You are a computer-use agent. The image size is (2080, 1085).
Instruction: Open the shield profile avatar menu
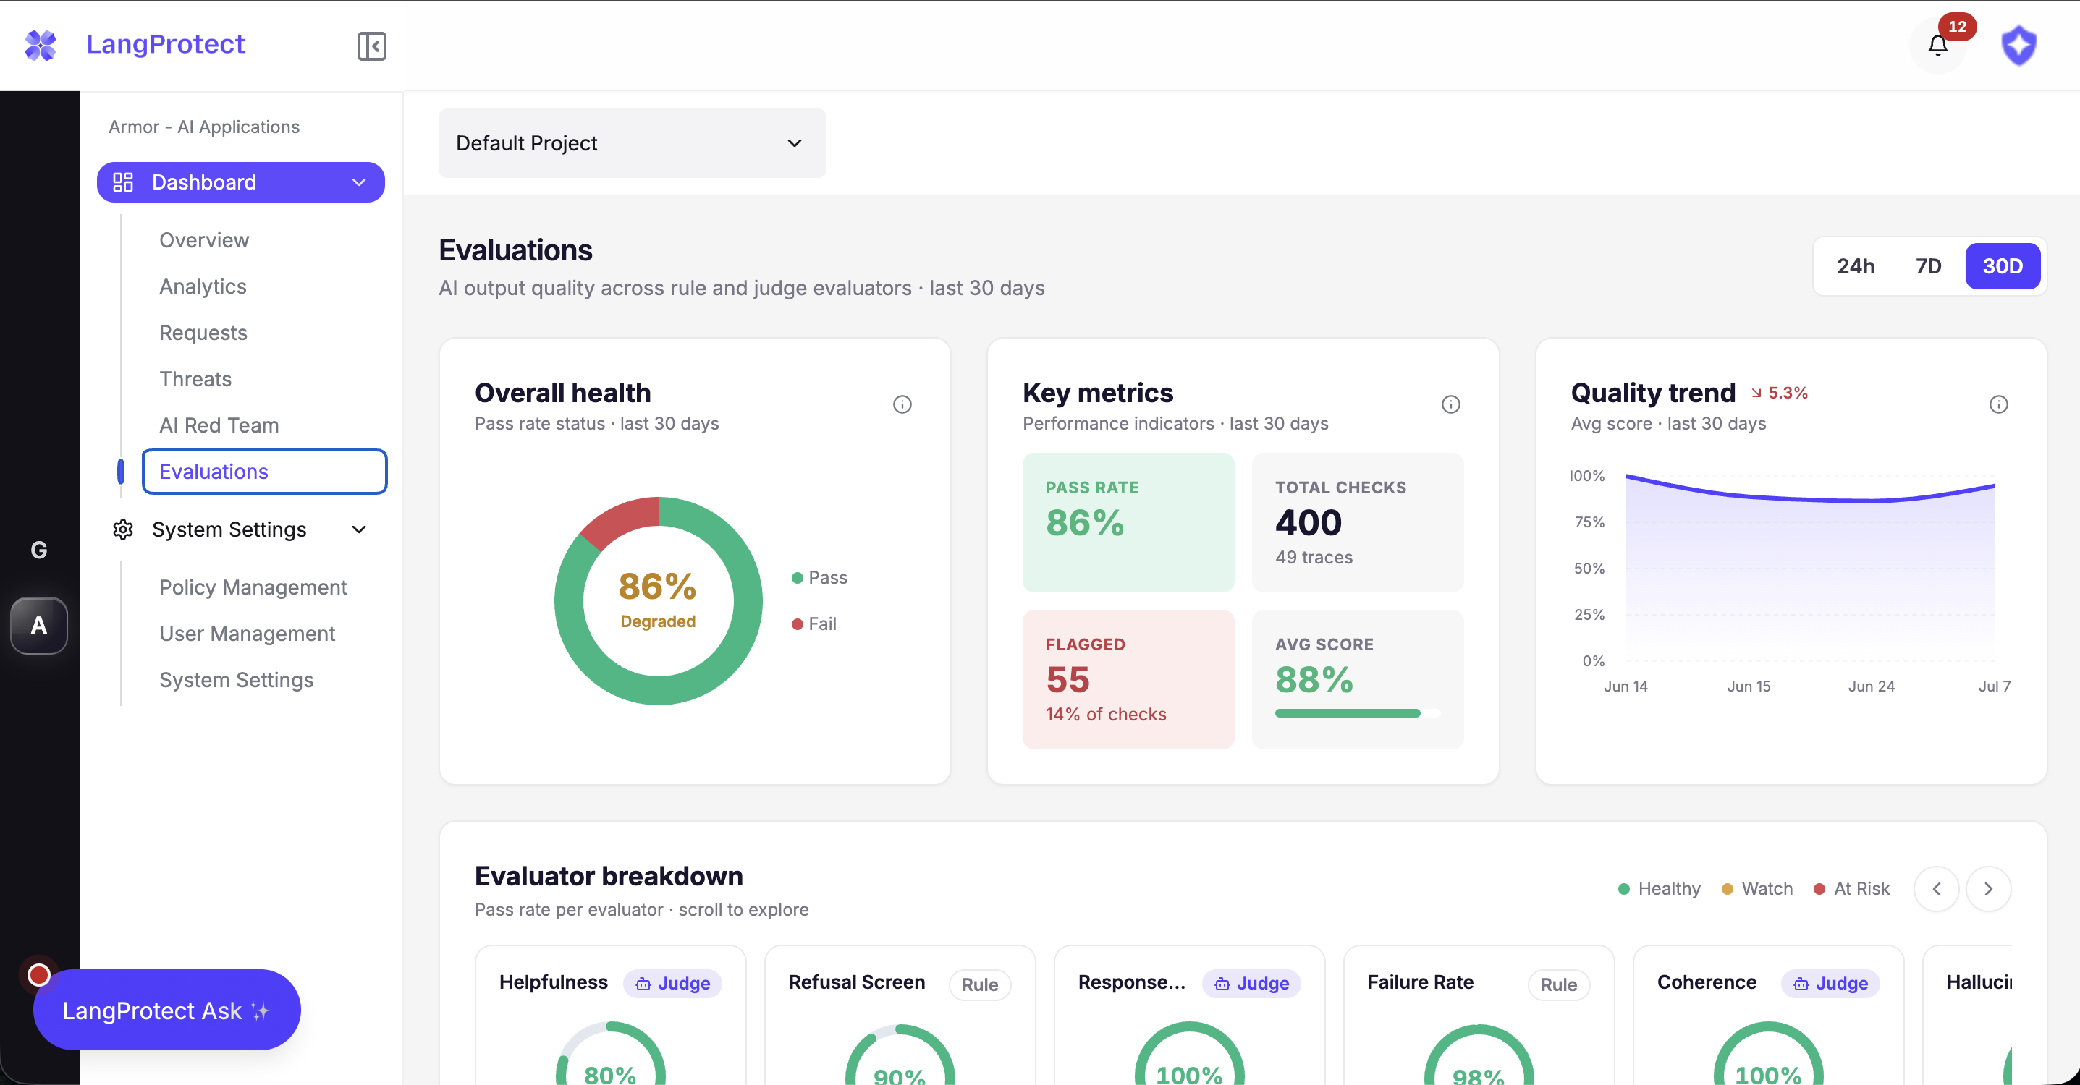(2018, 45)
